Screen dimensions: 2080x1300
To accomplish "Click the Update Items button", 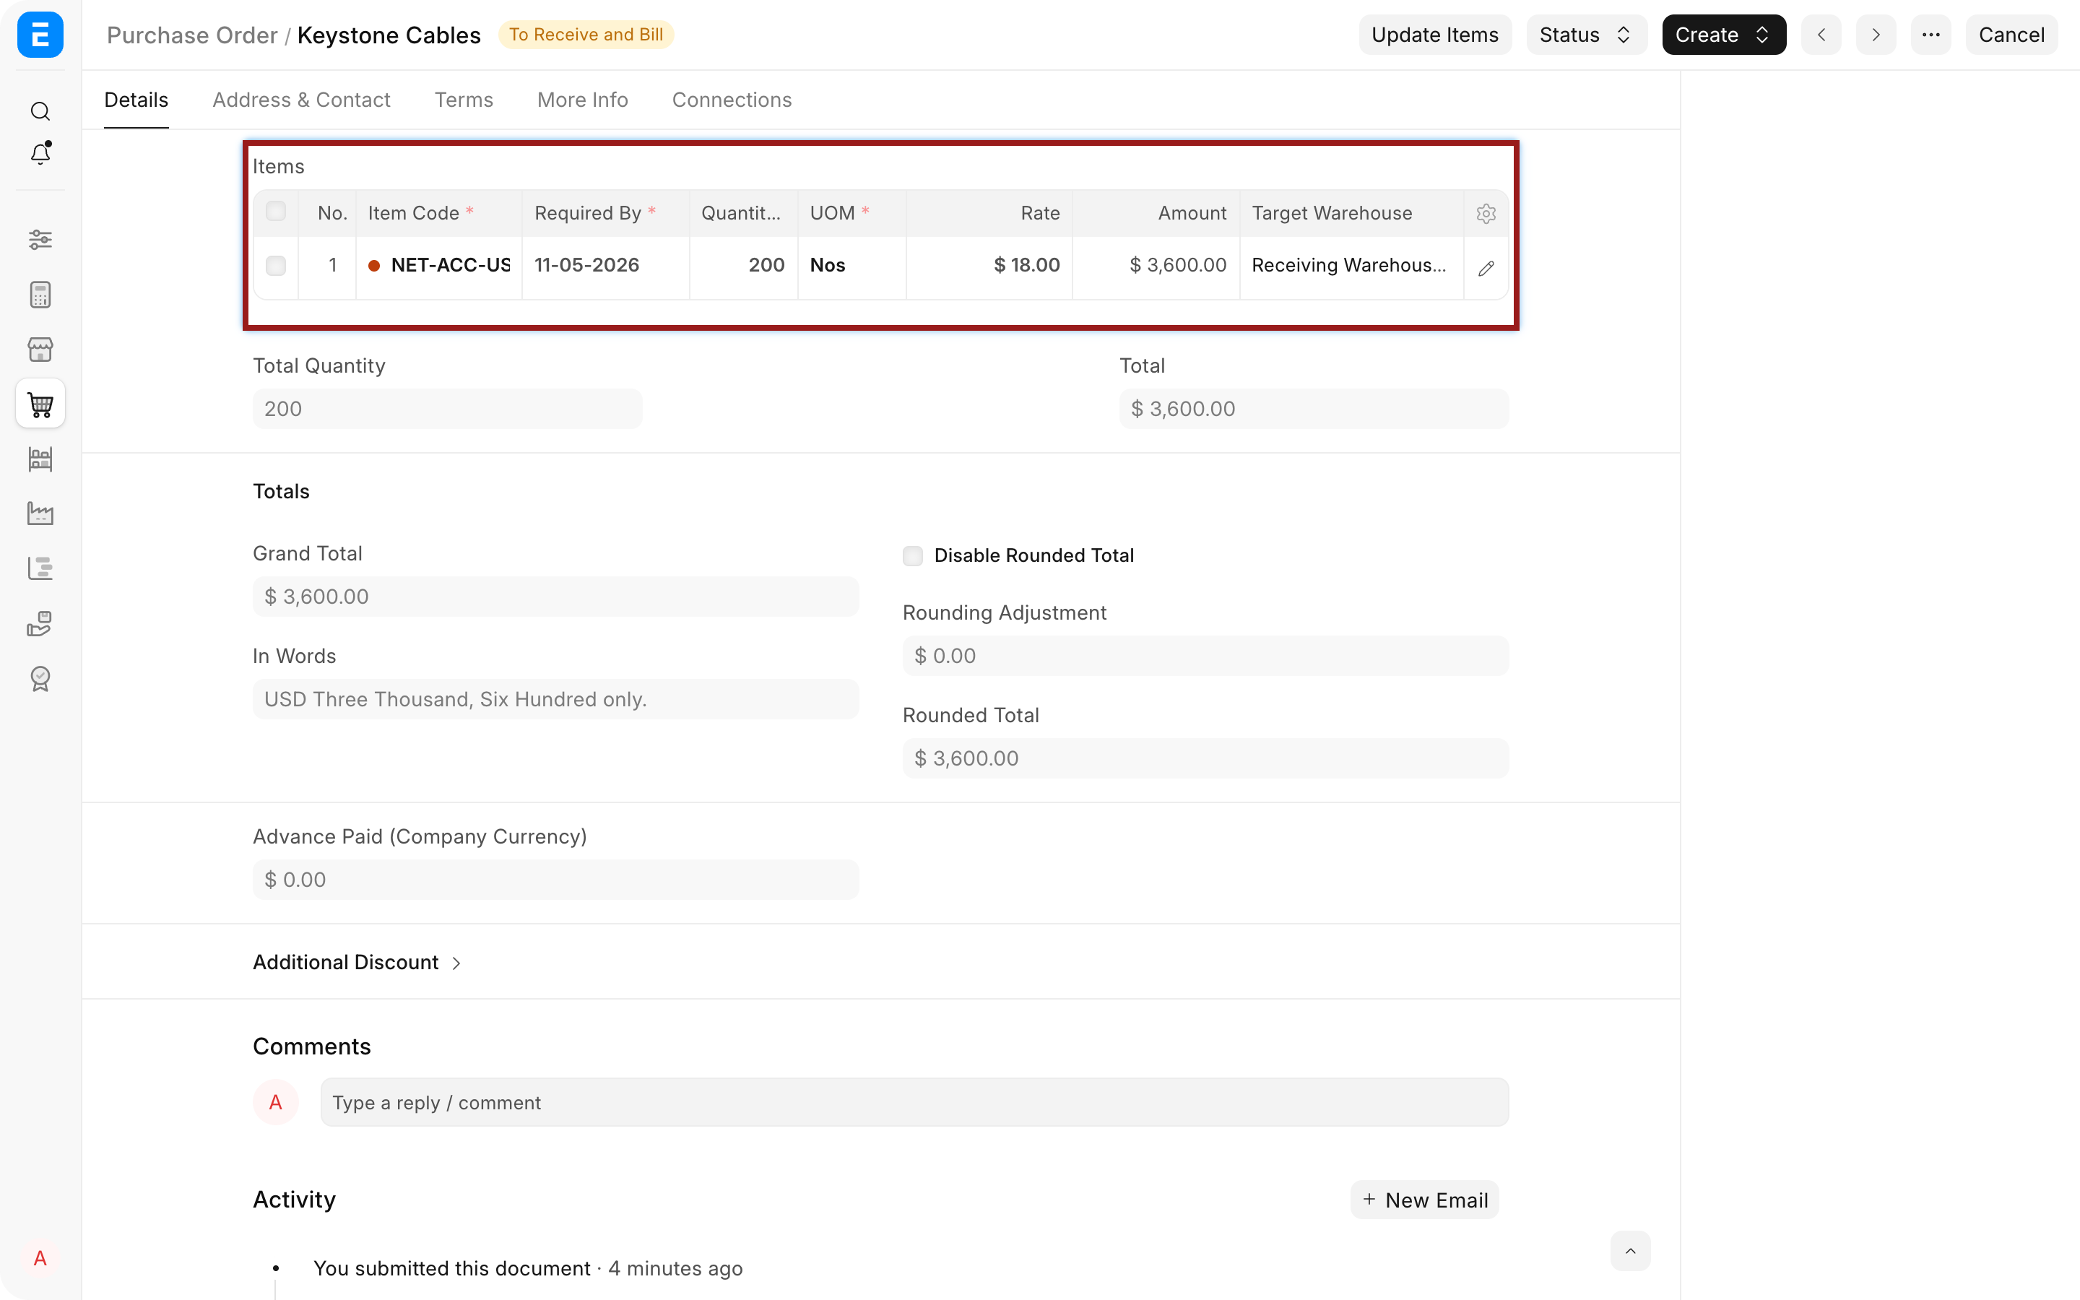I will pyautogui.click(x=1434, y=35).
